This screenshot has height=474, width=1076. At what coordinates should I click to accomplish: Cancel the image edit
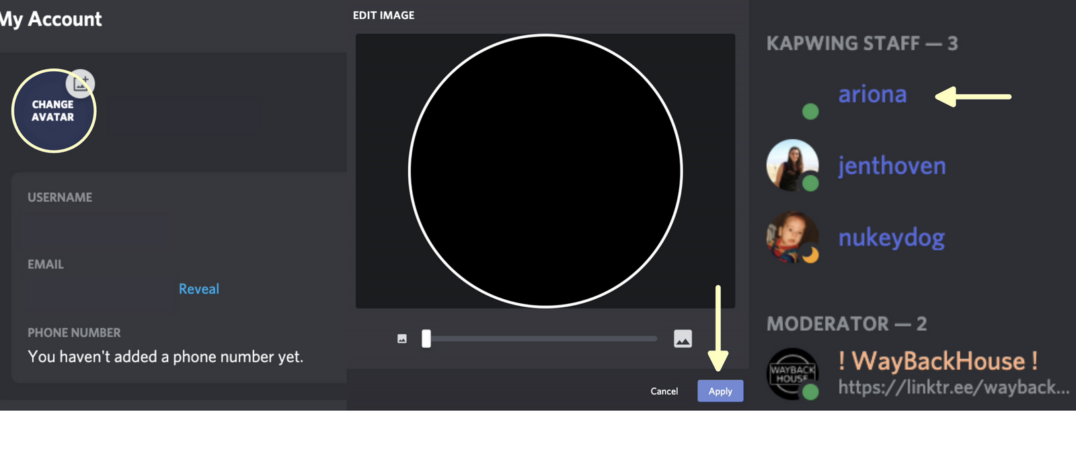click(664, 391)
